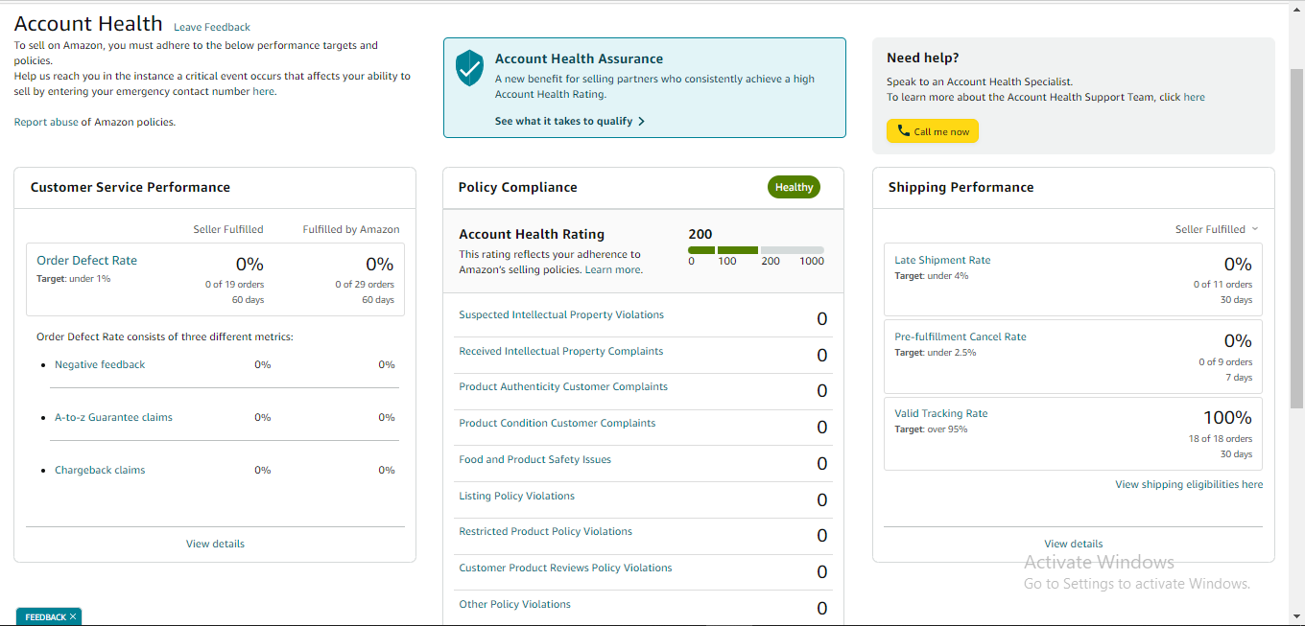Viewport: 1305px width, 626px height.
Task: Click the Shipping Performance card heading
Action: (x=961, y=188)
